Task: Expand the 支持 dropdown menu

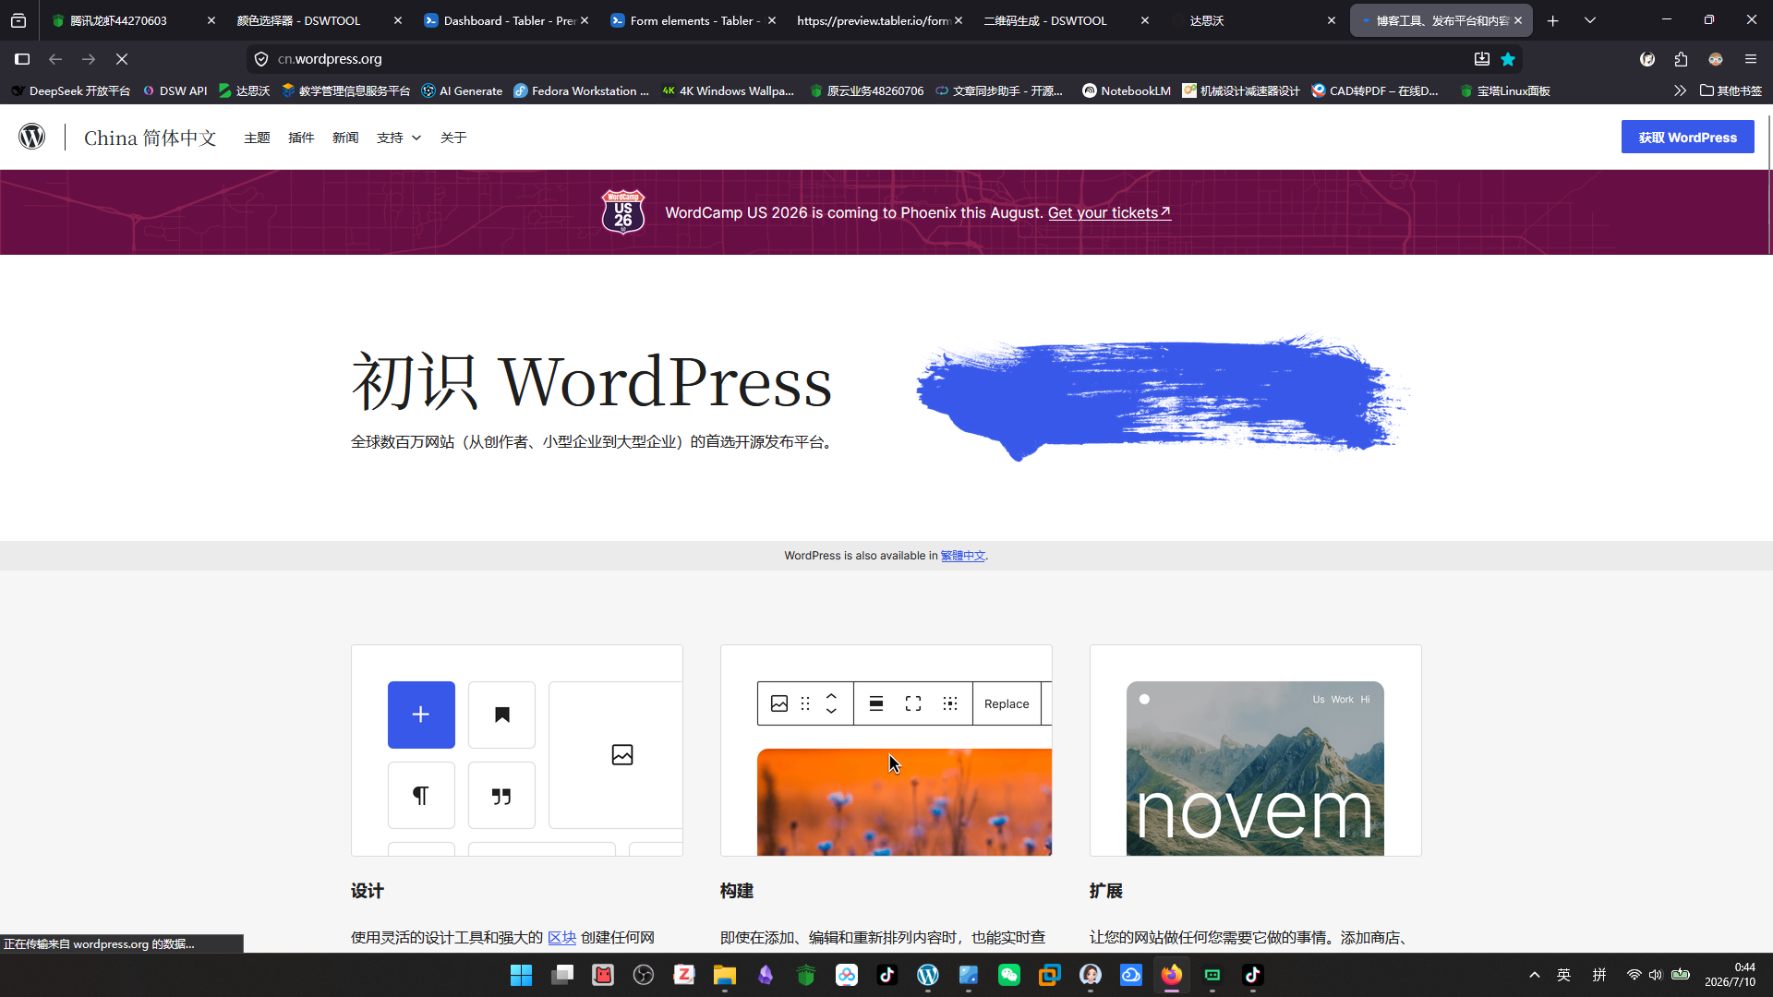Action: 399,138
